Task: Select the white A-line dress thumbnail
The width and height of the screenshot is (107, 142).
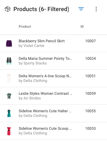Action: pyautogui.click(x=9, y=78)
